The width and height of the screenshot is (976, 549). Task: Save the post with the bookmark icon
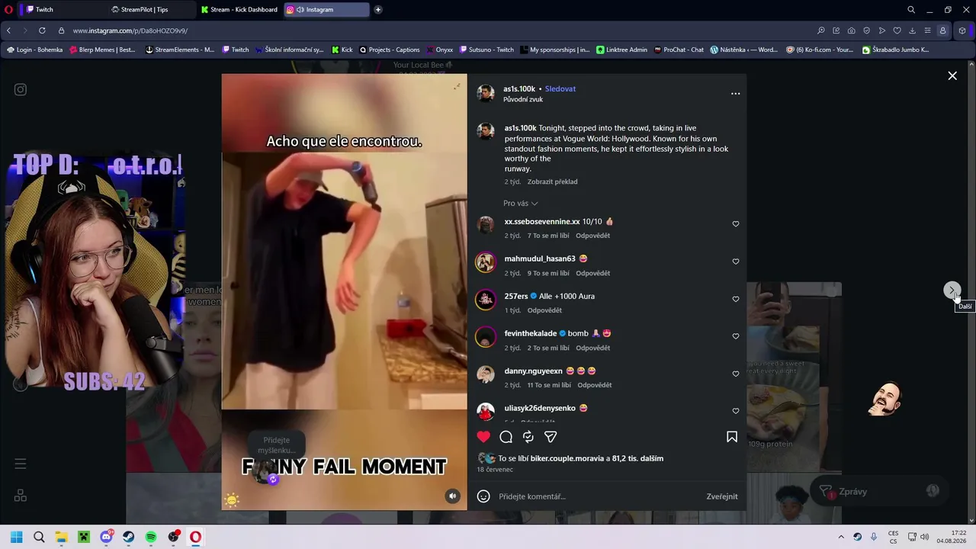coord(732,437)
